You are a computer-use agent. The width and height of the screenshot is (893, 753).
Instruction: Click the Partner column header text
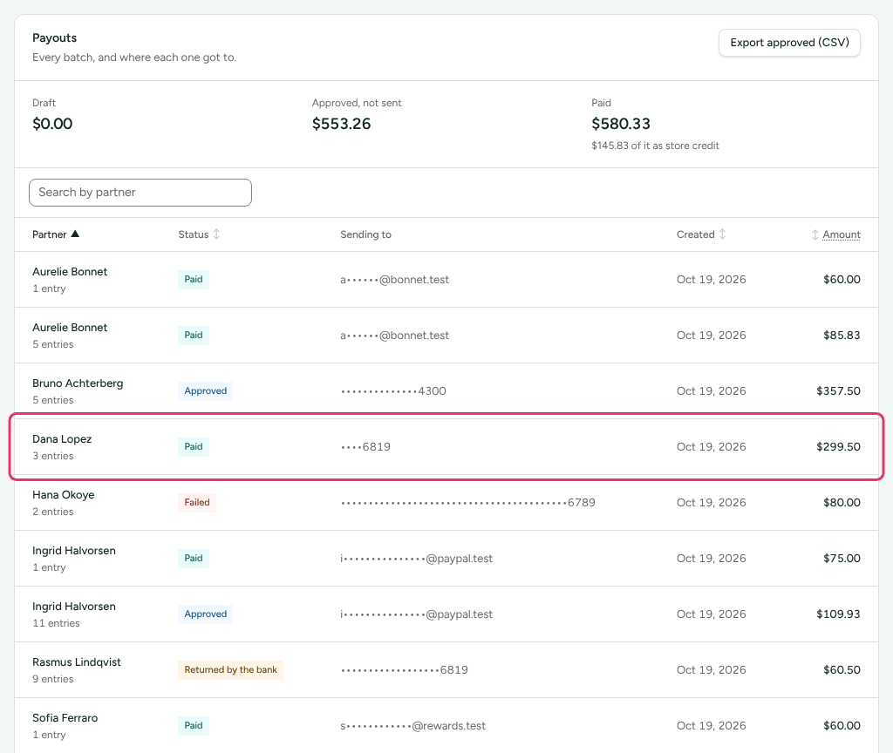tap(50, 234)
